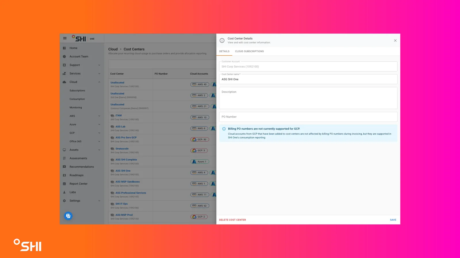Click the PO Number input field
Screen dimensions: 460x258
point(308,117)
